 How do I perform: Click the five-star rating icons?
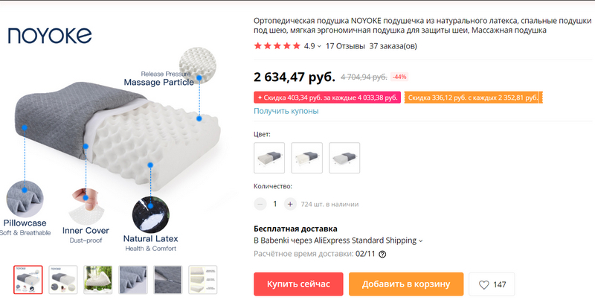coord(277,46)
